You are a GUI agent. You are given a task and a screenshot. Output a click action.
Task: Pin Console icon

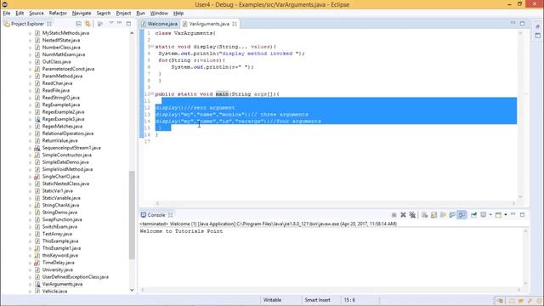pos(473,215)
